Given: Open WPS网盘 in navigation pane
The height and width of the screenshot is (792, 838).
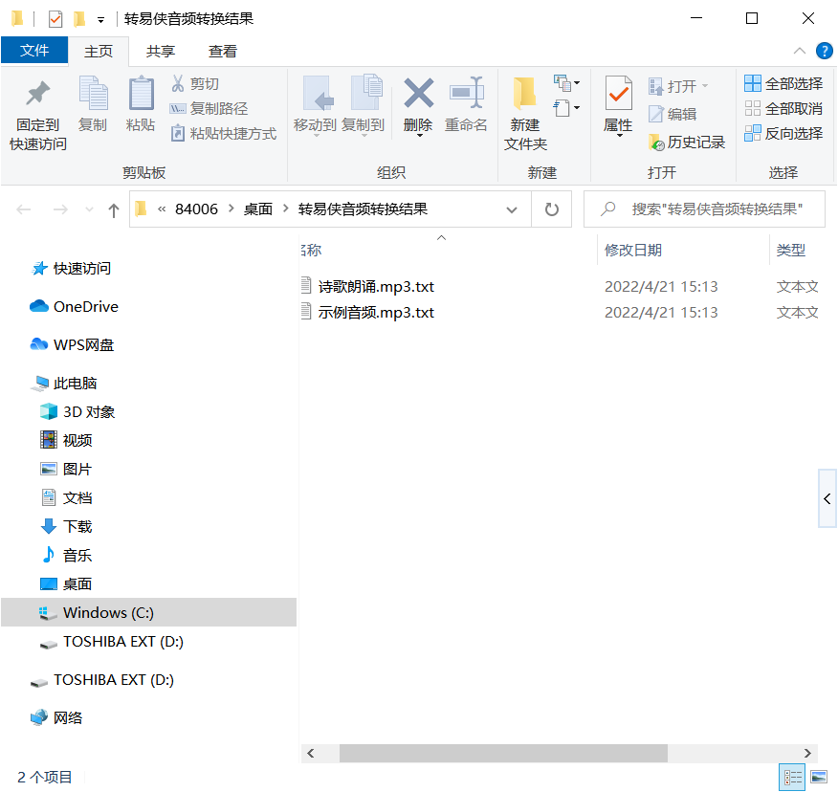Looking at the screenshot, I should pyautogui.click(x=83, y=345).
